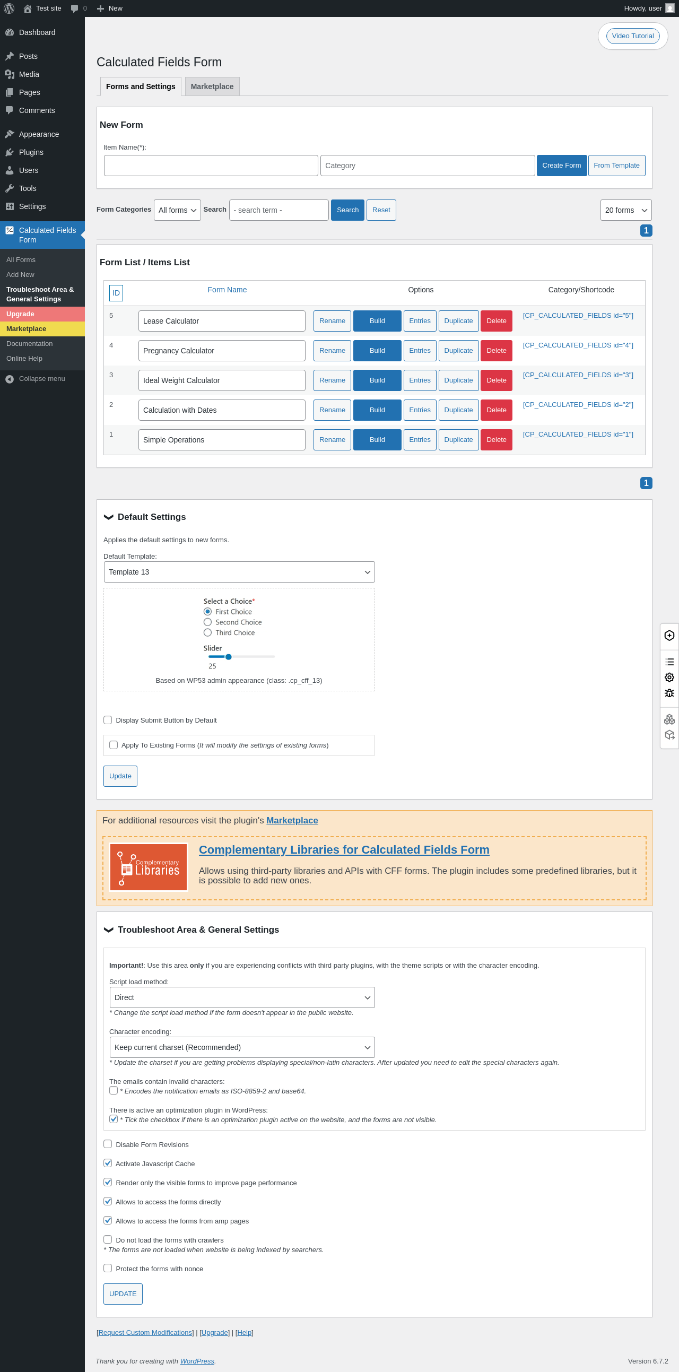Click the Pregnancy Calculator name field

coord(222,351)
